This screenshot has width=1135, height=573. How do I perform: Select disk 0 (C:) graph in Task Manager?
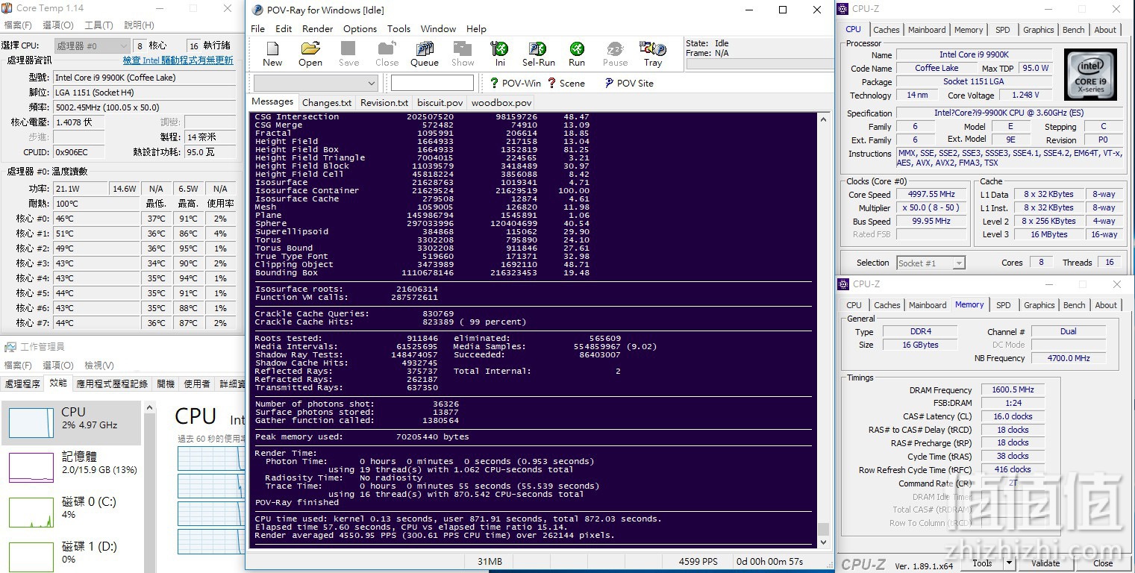pos(31,512)
